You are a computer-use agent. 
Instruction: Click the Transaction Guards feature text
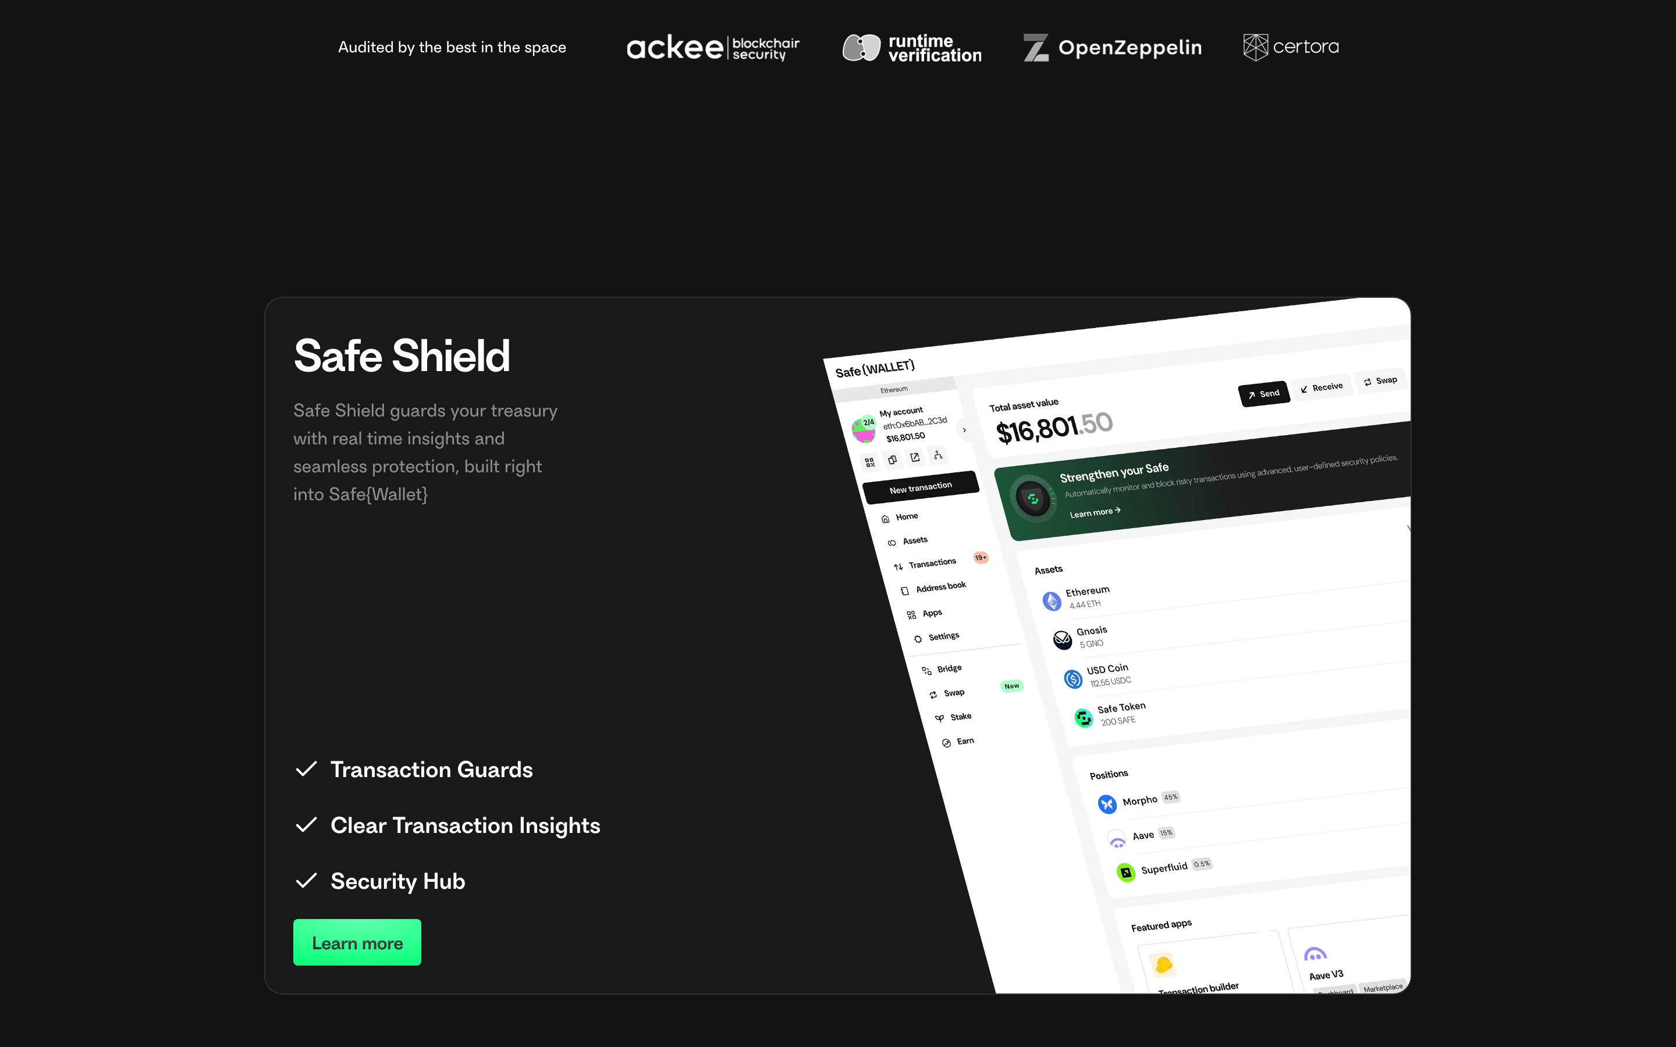[431, 770]
